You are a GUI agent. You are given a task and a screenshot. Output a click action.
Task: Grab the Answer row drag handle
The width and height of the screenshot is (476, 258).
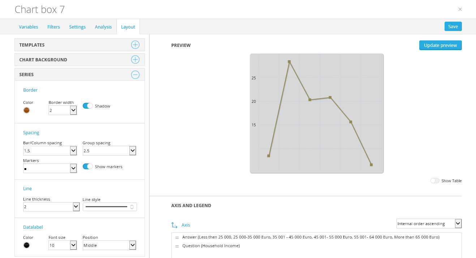coord(177,238)
